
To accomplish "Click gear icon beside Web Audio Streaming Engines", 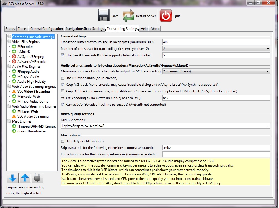I will [x=9, y=106].
